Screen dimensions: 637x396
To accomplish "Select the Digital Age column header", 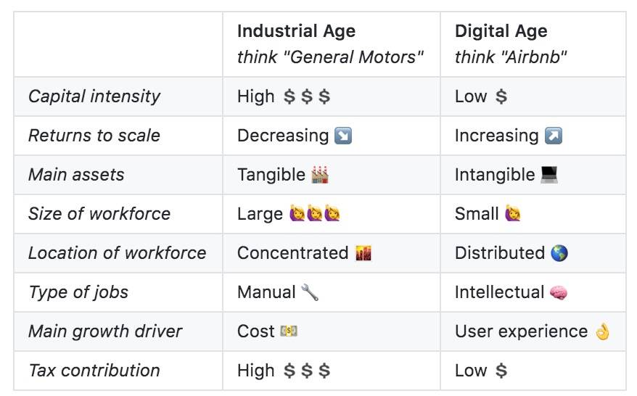I will point(501,31).
